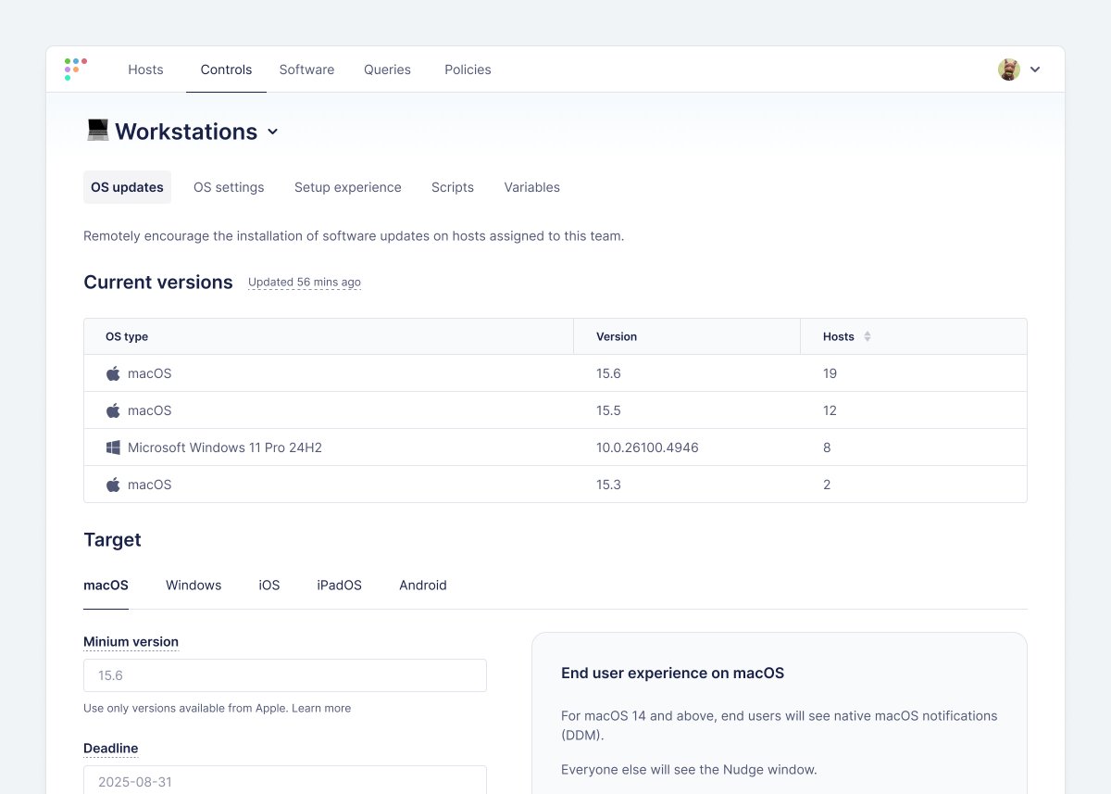Image resolution: width=1111 pixels, height=794 pixels.
Task: Click the Fleet logo icon
Action: point(76,69)
